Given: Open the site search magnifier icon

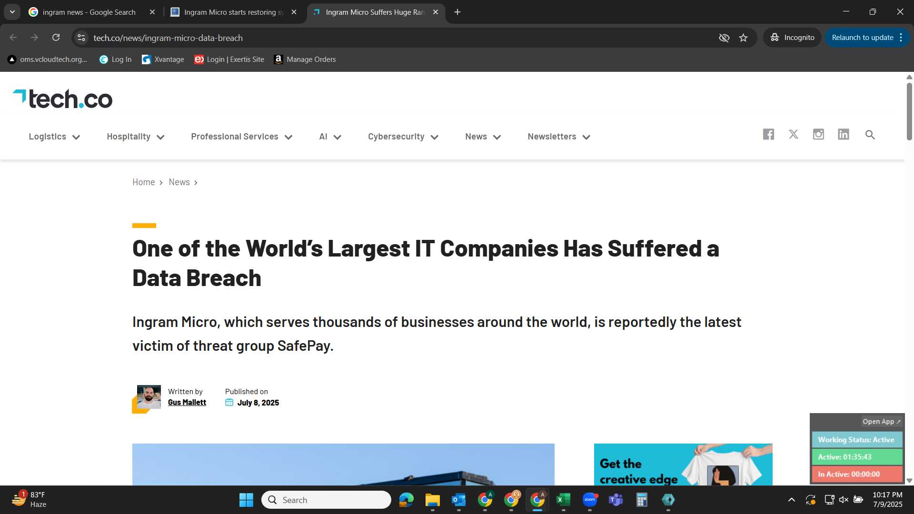Looking at the screenshot, I should tap(870, 135).
